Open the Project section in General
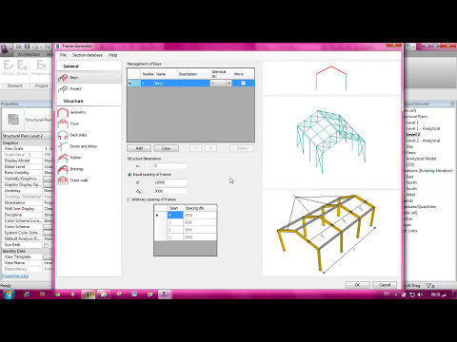This screenshot has height=342, width=457. coord(89,89)
